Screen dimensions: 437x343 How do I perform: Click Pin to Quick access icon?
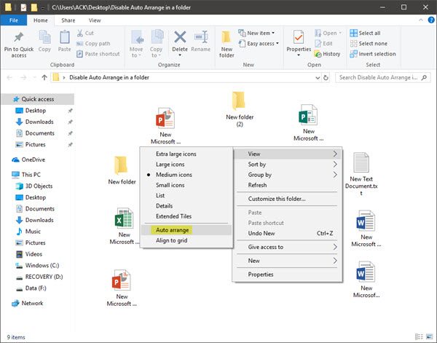tap(19, 37)
